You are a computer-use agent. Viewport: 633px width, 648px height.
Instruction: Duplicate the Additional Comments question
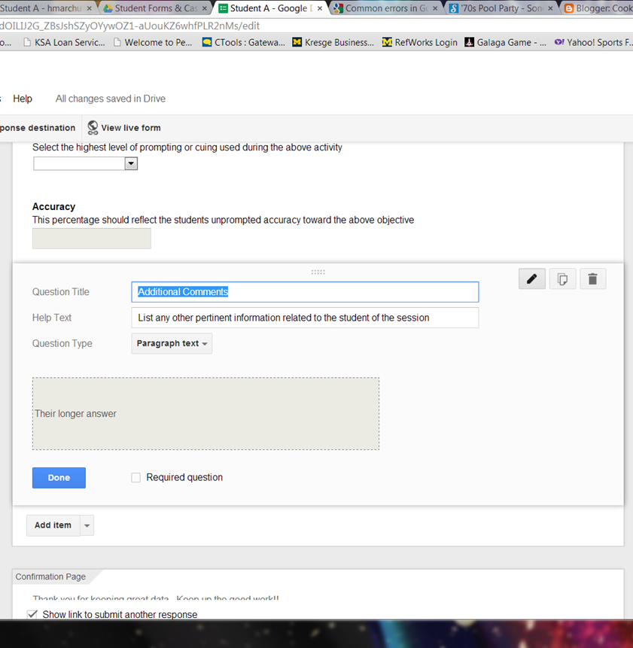[562, 279]
